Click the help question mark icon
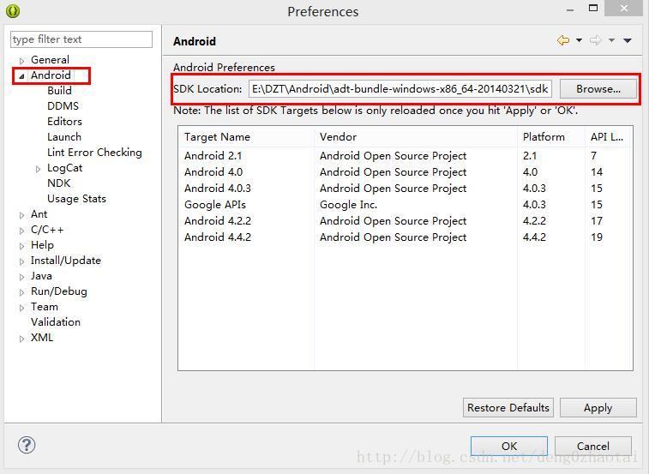649x474 pixels. click(x=27, y=445)
